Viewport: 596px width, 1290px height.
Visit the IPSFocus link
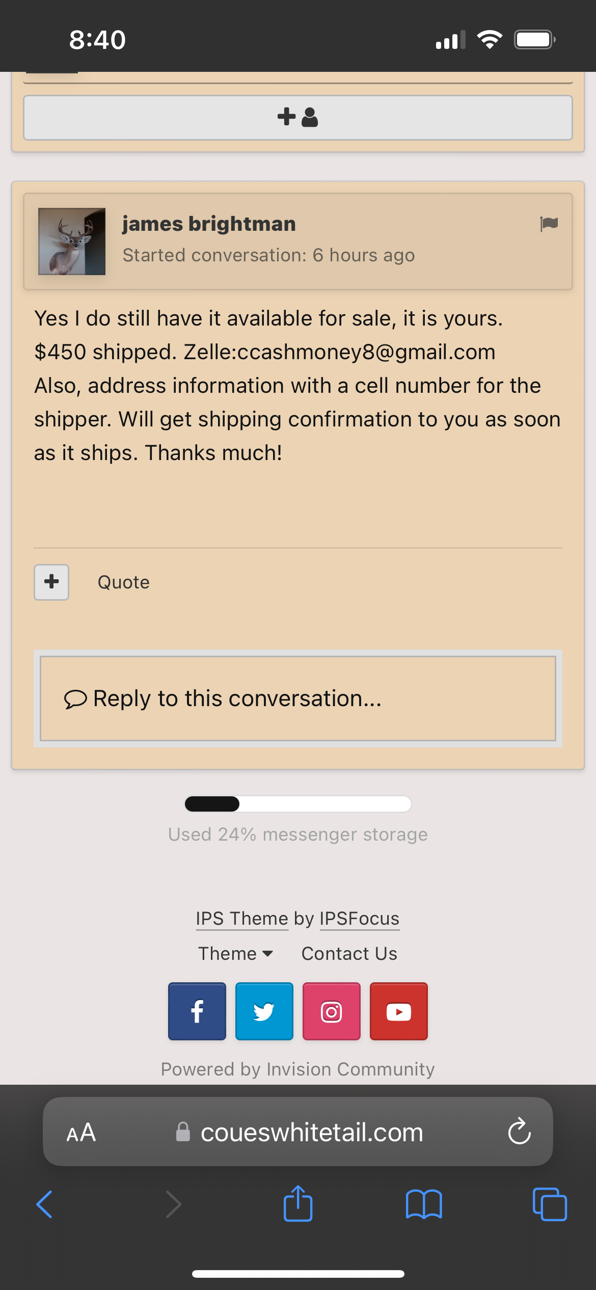coord(360,919)
